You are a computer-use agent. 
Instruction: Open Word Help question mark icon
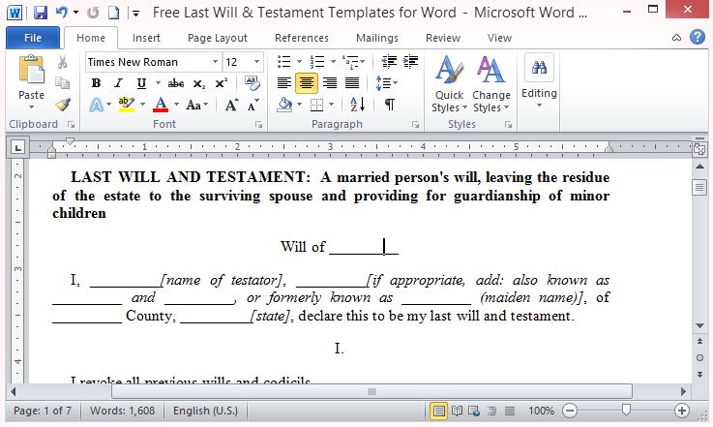click(x=697, y=38)
